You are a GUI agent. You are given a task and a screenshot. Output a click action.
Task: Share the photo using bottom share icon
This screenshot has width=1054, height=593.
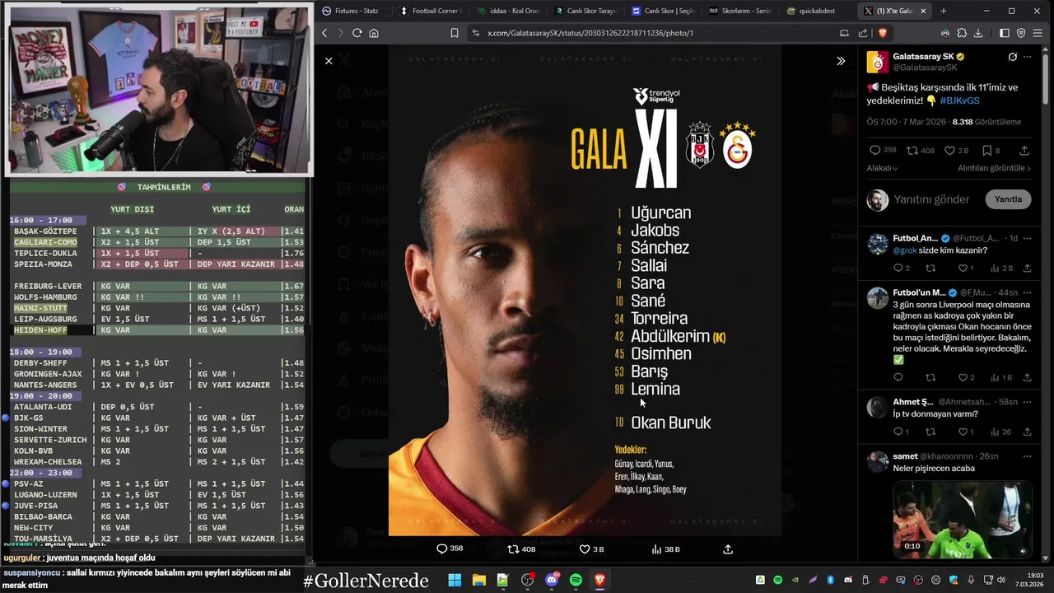728,549
